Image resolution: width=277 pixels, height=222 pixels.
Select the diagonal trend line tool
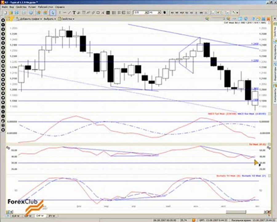point(70,13)
